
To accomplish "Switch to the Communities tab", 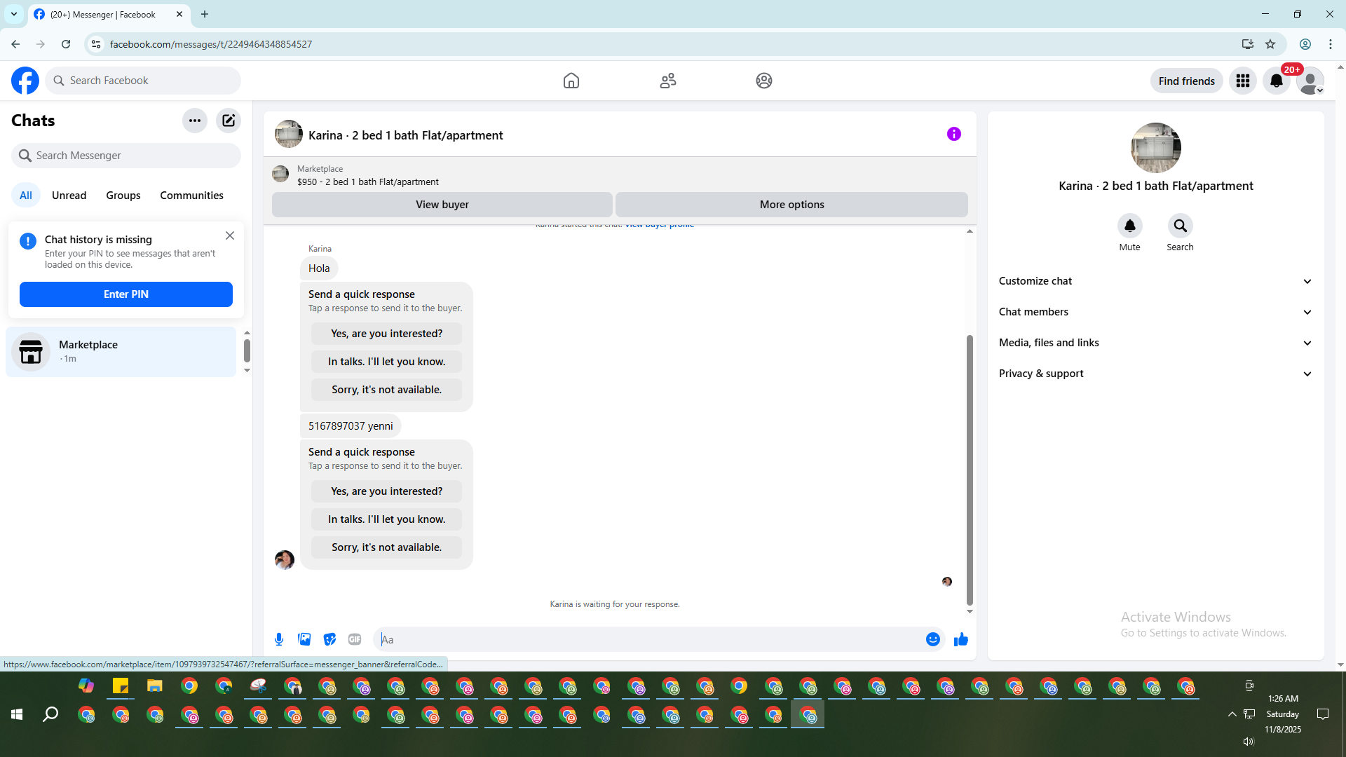I will 191,196.
